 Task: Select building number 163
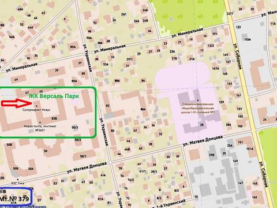pos(230,84)
